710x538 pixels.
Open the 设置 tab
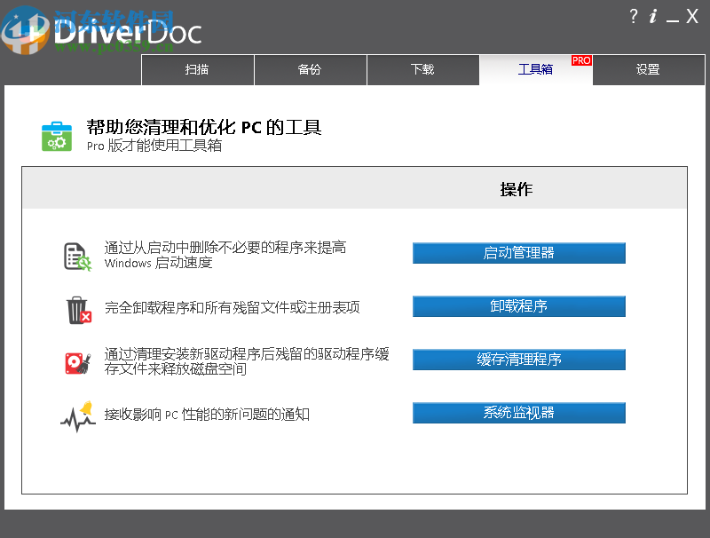tap(648, 70)
